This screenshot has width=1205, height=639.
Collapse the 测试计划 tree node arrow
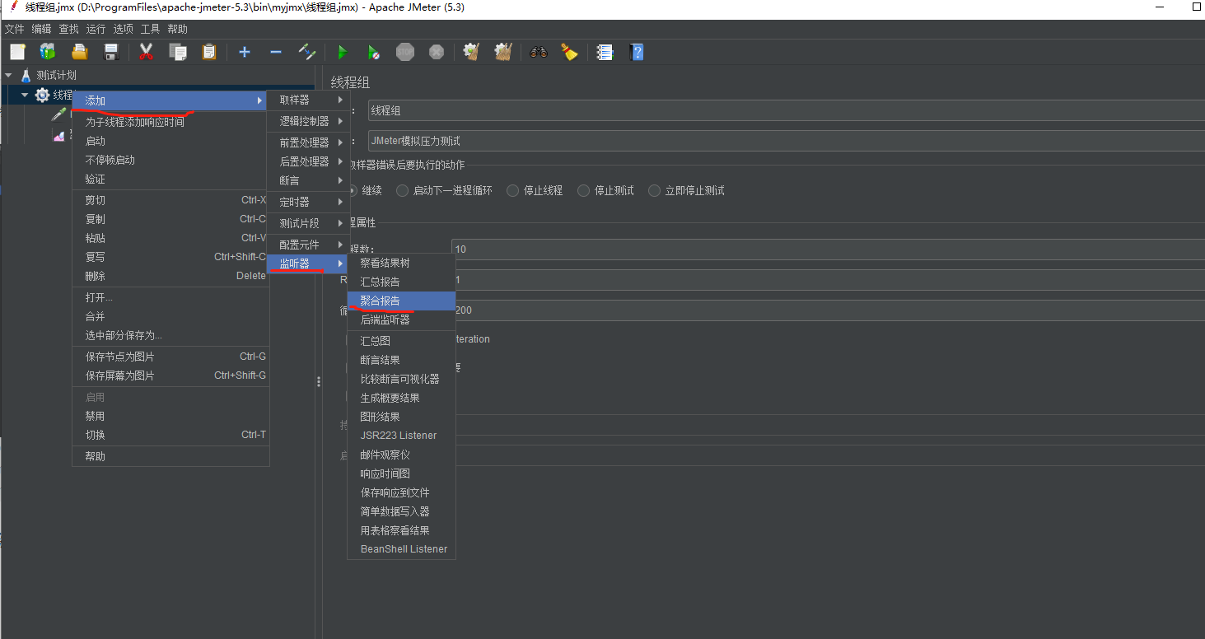click(8, 75)
